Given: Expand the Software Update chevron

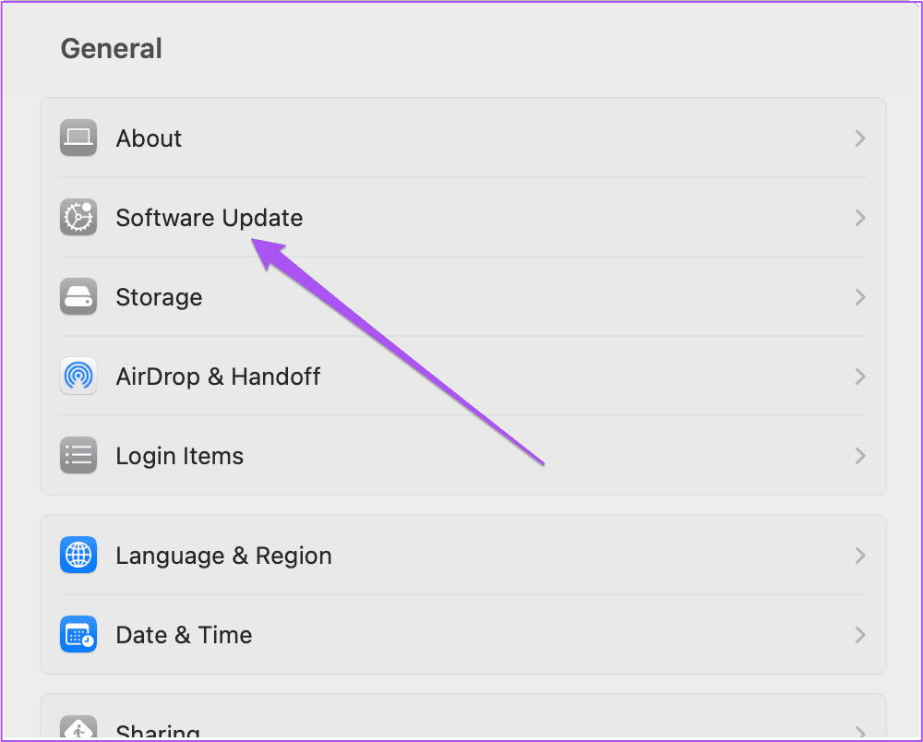Looking at the screenshot, I should 860,218.
